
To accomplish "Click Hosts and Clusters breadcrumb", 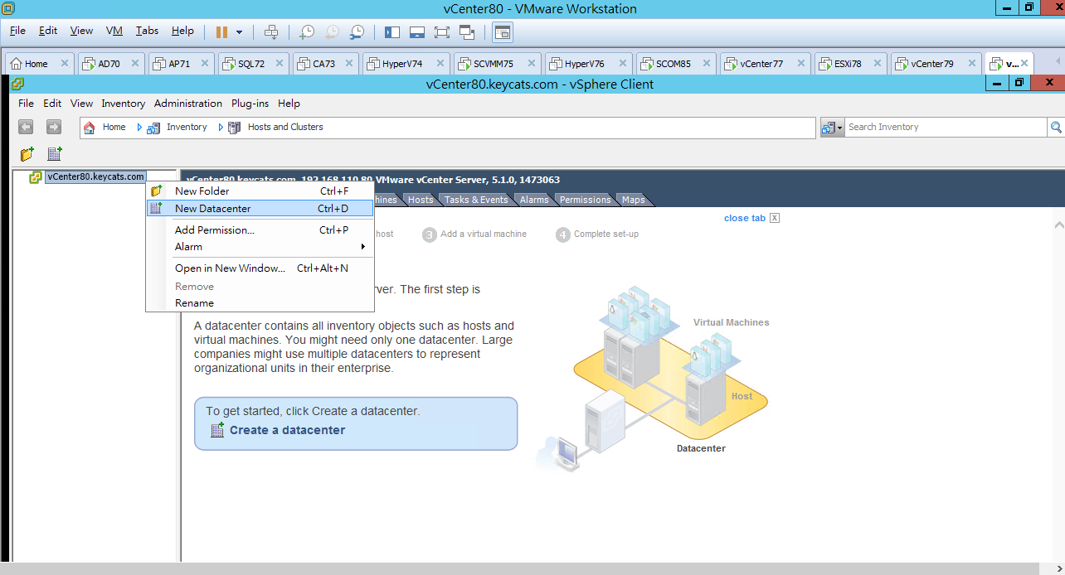I will click(285, 127).
